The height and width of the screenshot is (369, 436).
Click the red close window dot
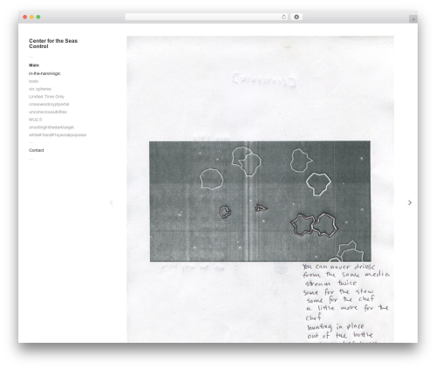pos(25,17)
